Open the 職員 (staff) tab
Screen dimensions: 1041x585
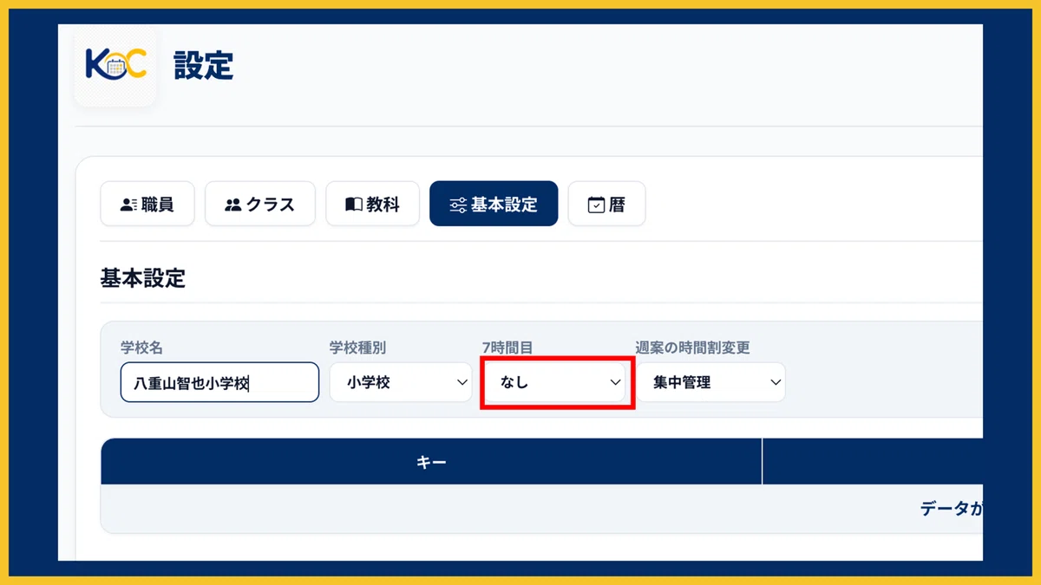(147, 205)
